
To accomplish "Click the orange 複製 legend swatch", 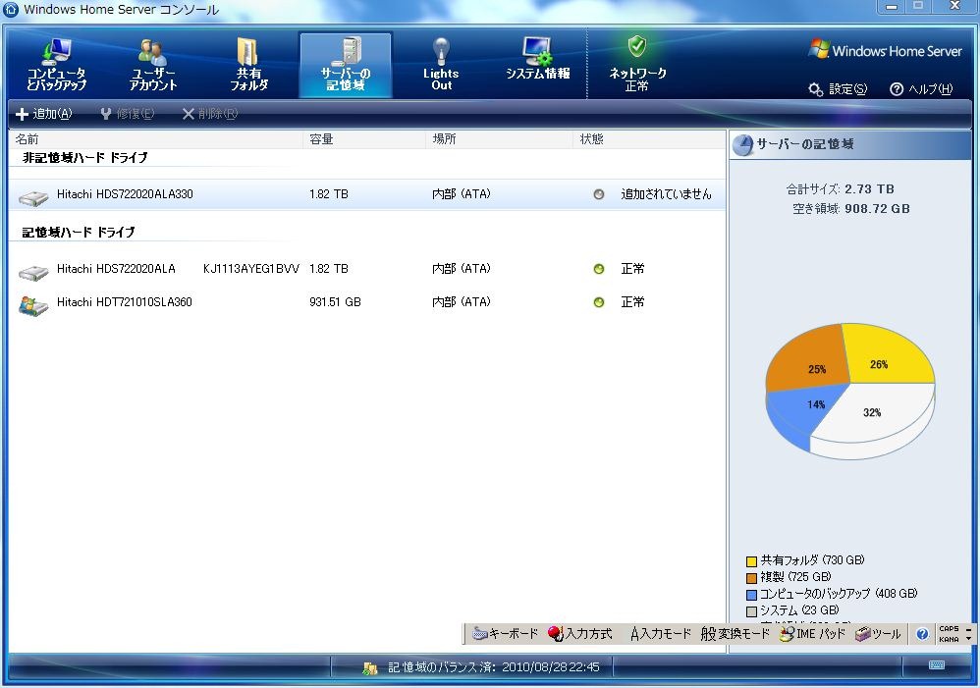I will pos(752,578).
